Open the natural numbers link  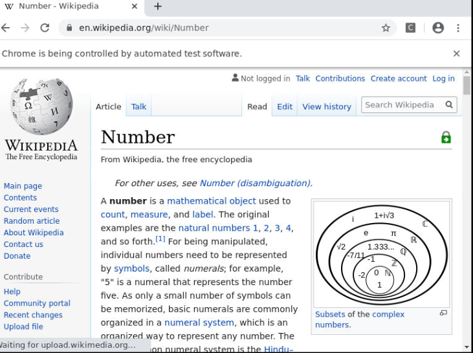pyautogui.click(x=214, y=228)
